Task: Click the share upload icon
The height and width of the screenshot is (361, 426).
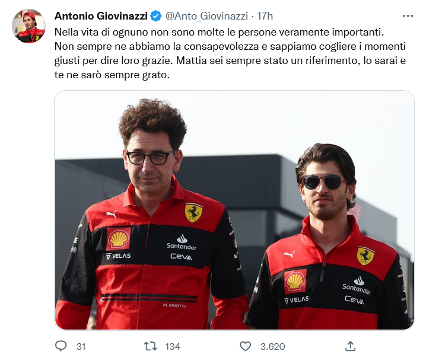Action: pos(350,346)
